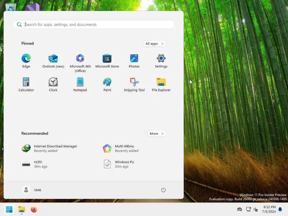The height and width of the screenshot is (216, 288).
Task: Expand the All apps list
Action: pos(154,44)
